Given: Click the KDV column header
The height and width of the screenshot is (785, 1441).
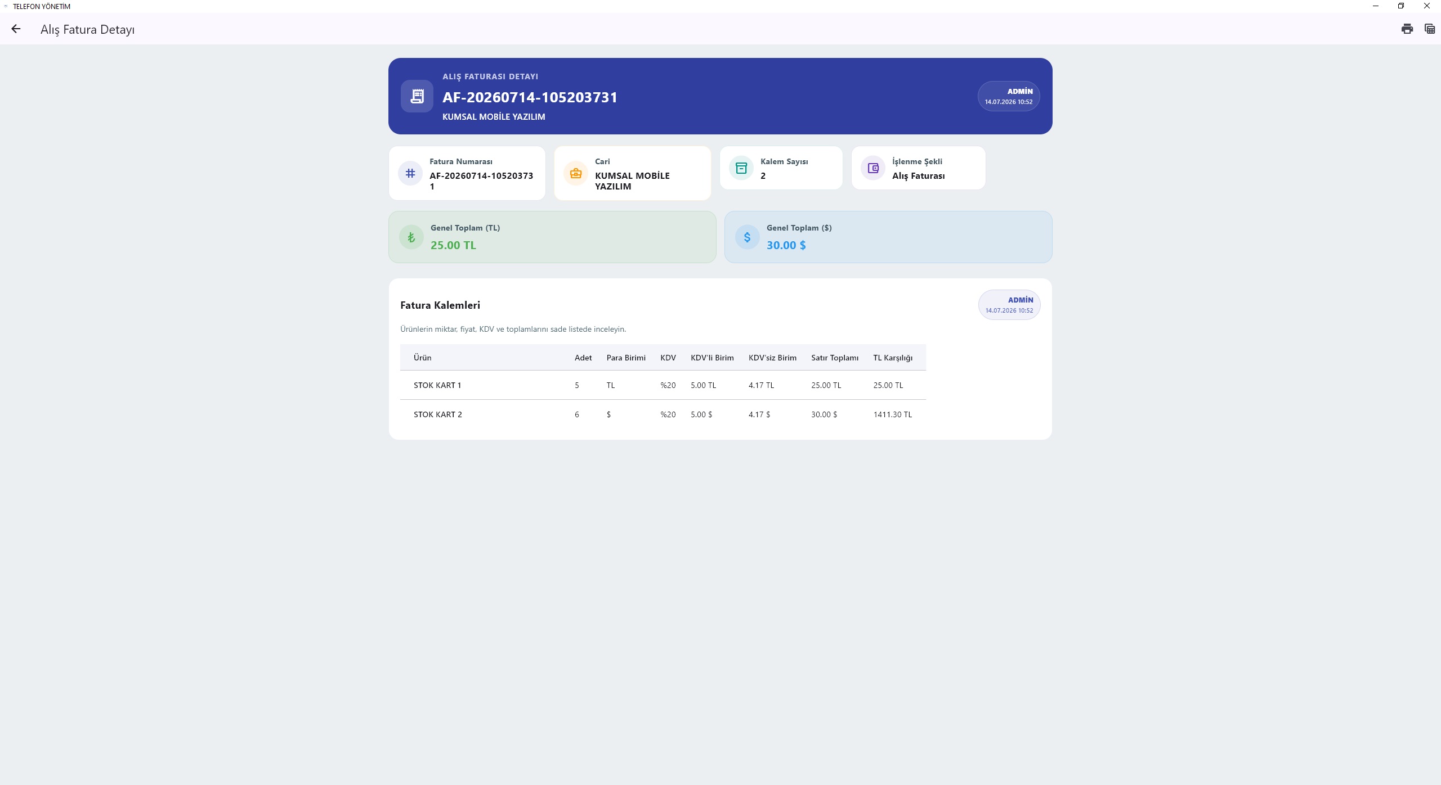Looking at the screenshot, I should click(668, 358).
